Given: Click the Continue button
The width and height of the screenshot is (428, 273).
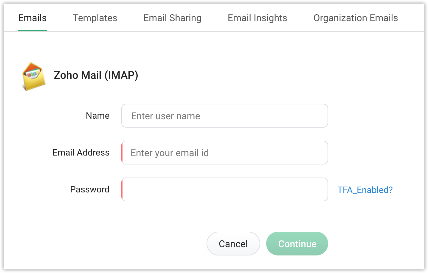Looking at the screenshot, I should pos(297,244).
